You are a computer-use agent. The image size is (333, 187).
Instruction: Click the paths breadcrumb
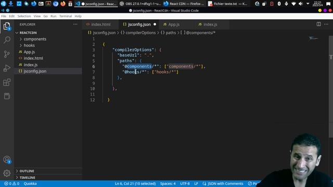(x=169, y=33)
